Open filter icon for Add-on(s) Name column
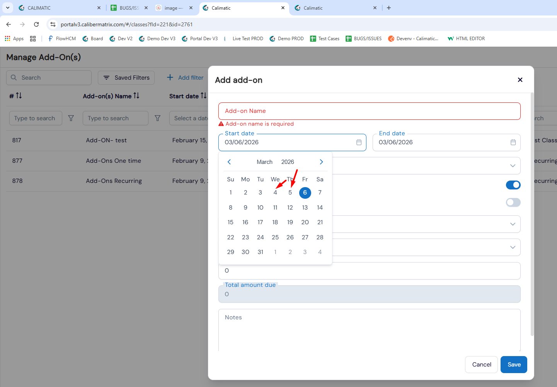The image size is (557, 387). pyautogui.click(x=158, y=118)
